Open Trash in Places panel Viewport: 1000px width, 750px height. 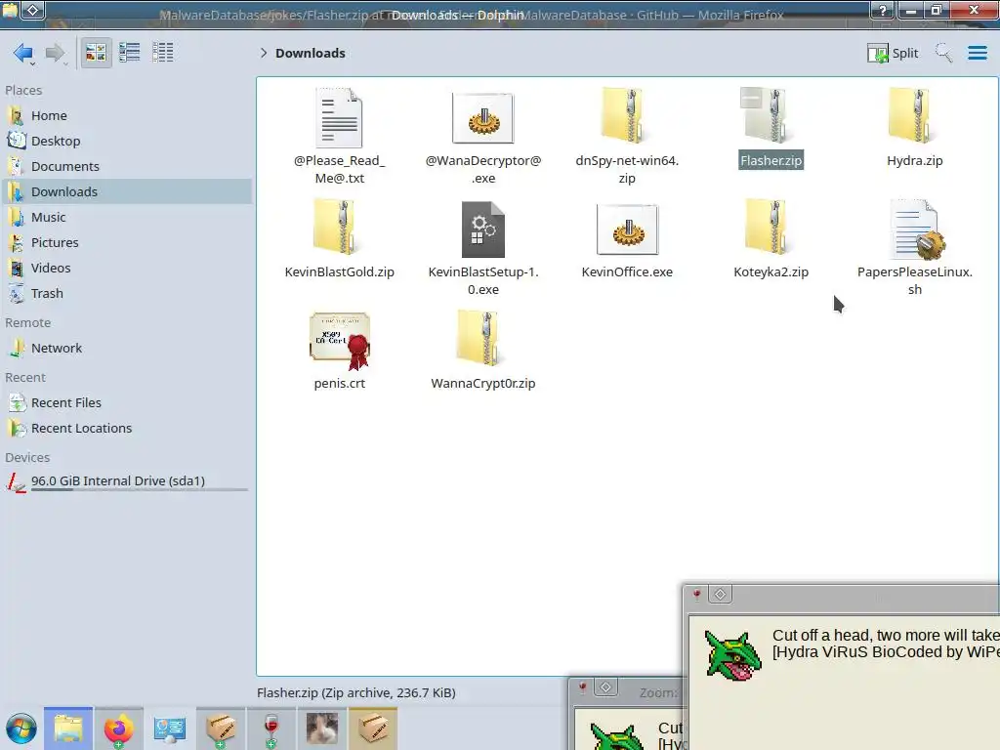click(126, 294)
